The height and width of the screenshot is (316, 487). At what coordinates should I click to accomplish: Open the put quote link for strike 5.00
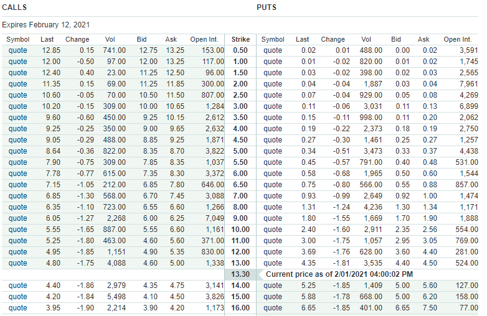(x=273, y=151)
